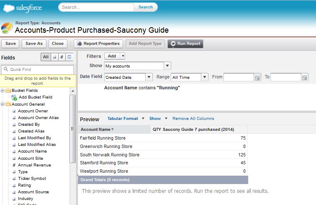This screenshot has height=205, width=316.
Task: Click the Tabular Format link
Action: [123, 119]
